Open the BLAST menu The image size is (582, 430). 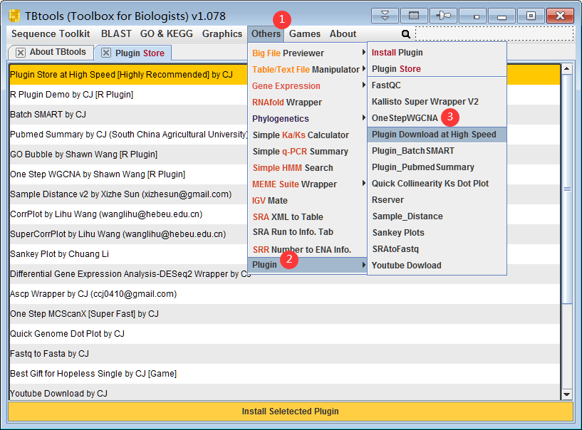pos(116,33)
